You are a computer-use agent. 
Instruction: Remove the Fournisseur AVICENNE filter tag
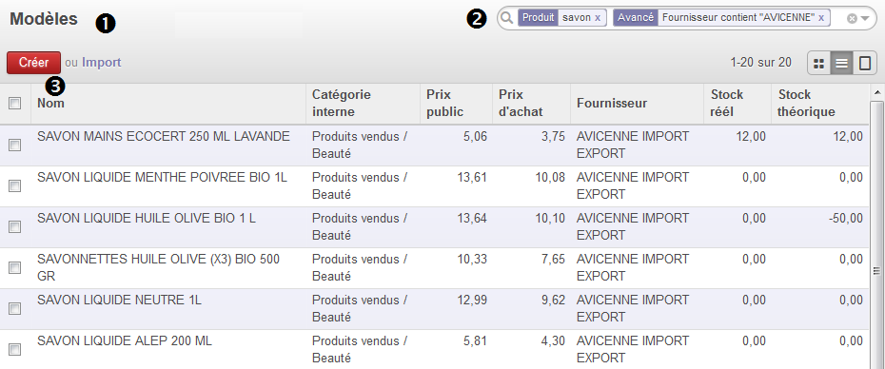[x=821, y=18]
